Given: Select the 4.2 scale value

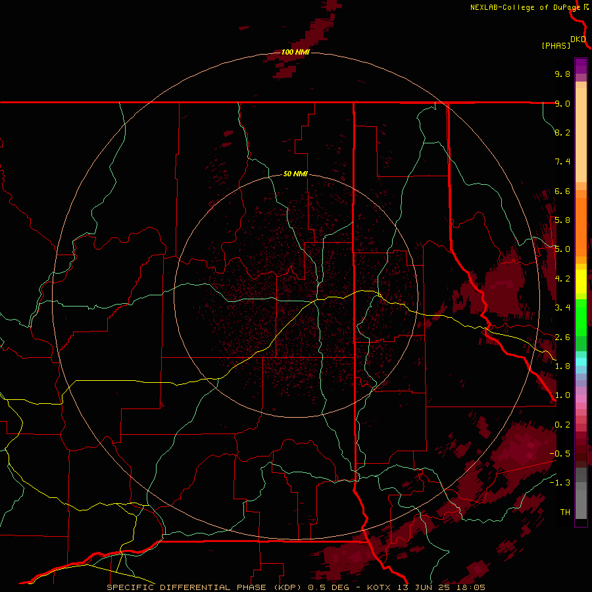Looking at the screenshot, I should point(562,278).
